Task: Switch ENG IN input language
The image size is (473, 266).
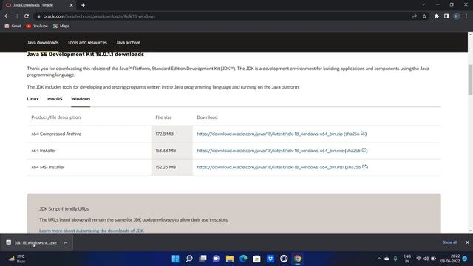Action: click(407, 259)
